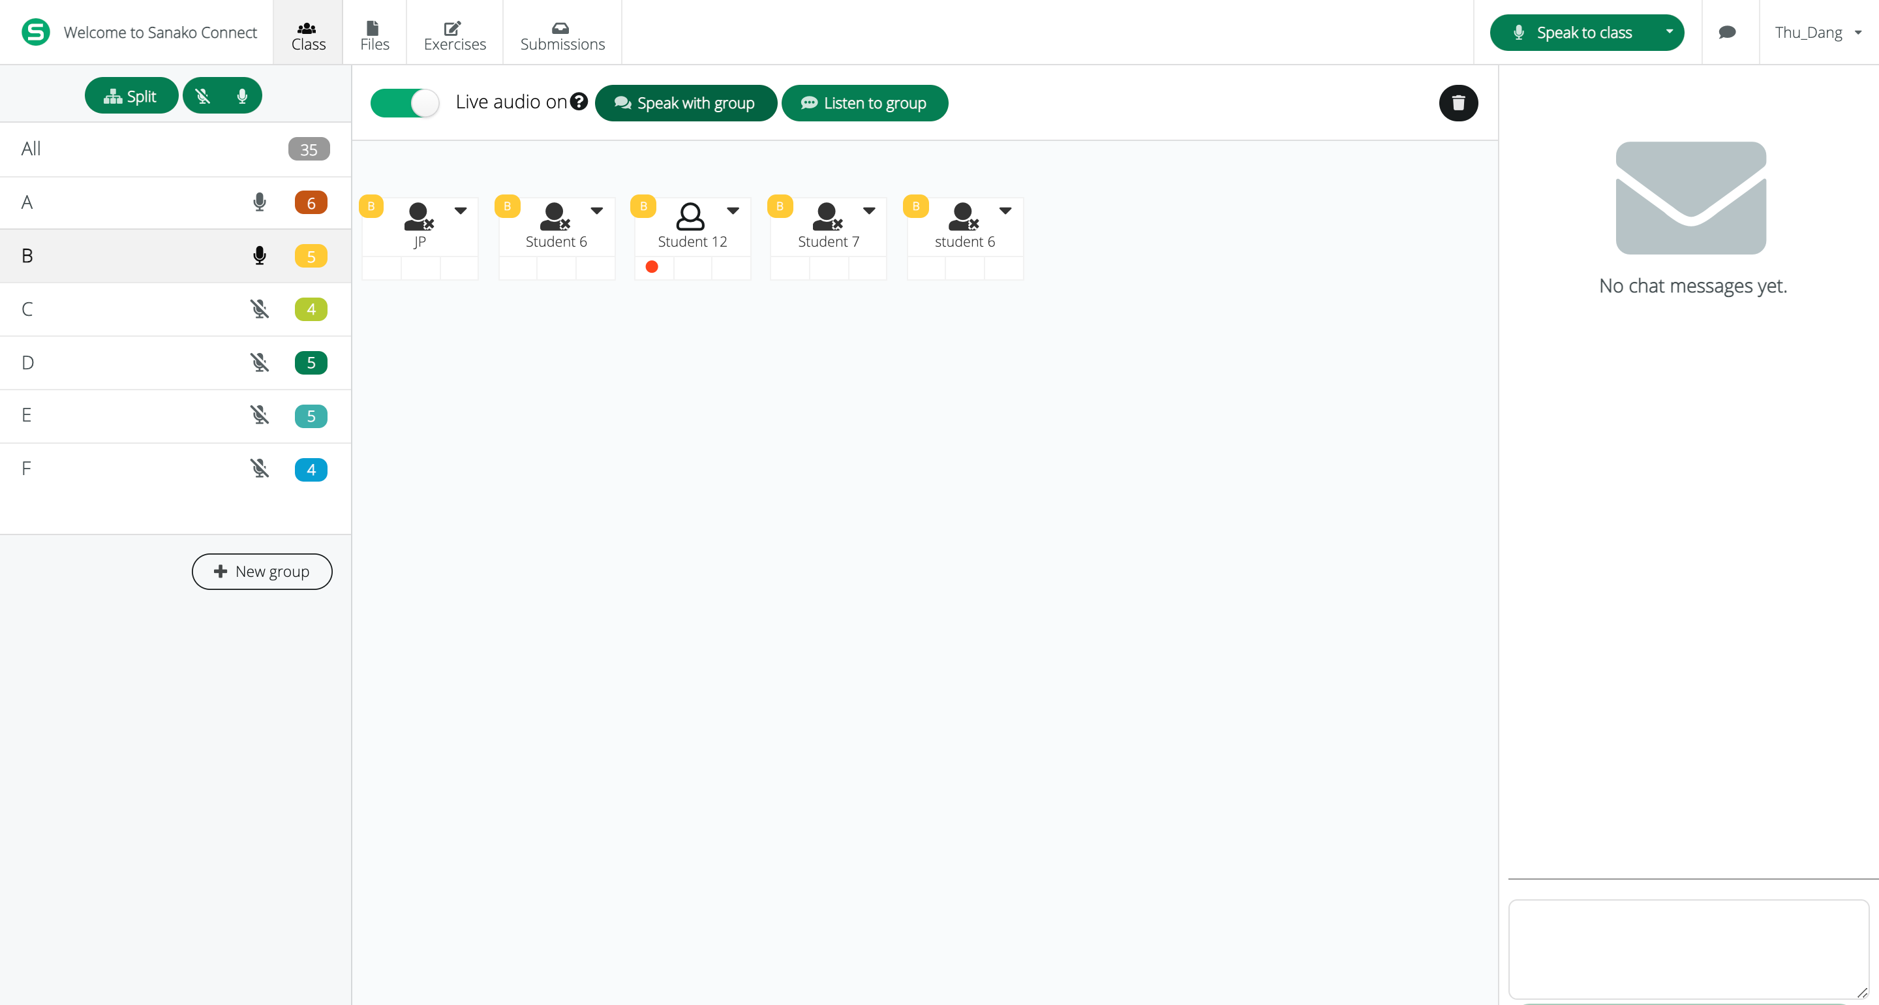Open the Thu_Dang user menu
This screenshot has width=1879, height=1005.
coord(1818,32)
